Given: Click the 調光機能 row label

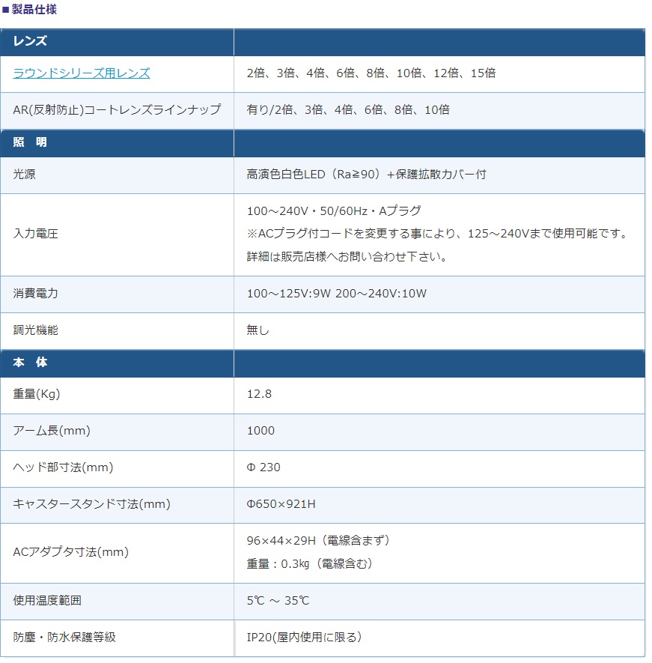Looking at the screenshot, I should 35,330.
